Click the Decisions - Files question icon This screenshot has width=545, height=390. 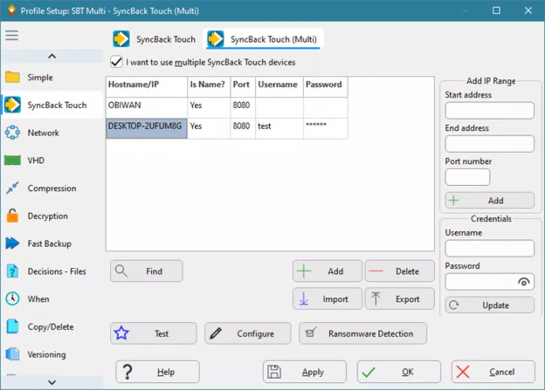point(13,271)
